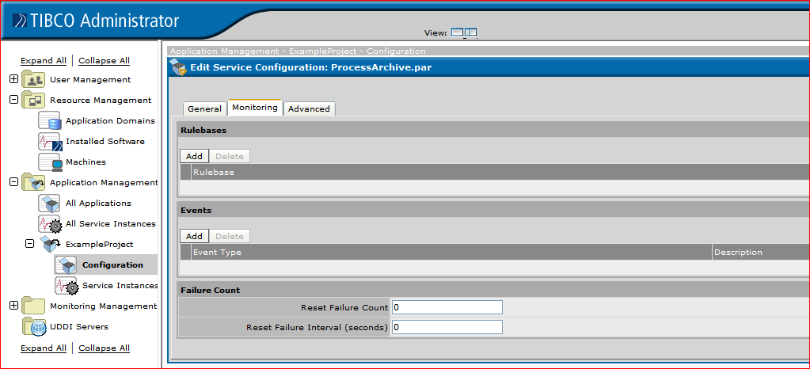Click the Resource Management folder icon
Screen dimensions: 810x369
click(33, 101)
